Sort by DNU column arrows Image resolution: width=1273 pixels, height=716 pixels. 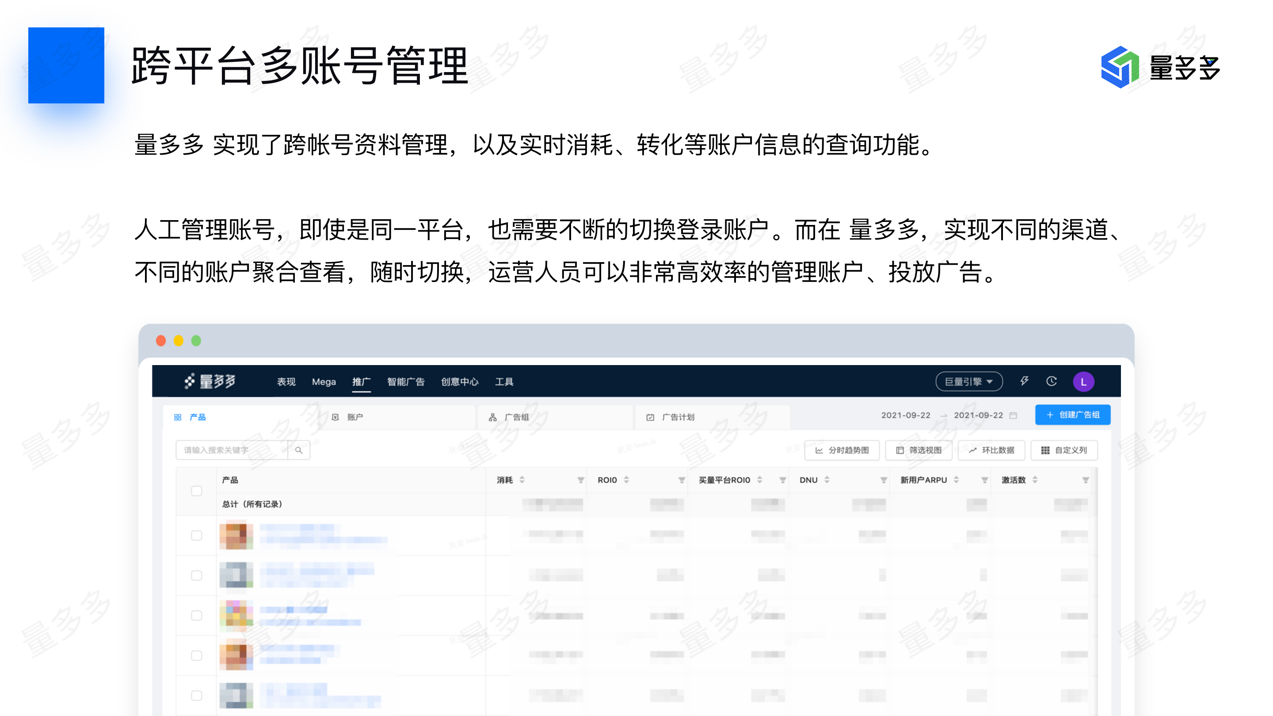(x=827, y=479)
